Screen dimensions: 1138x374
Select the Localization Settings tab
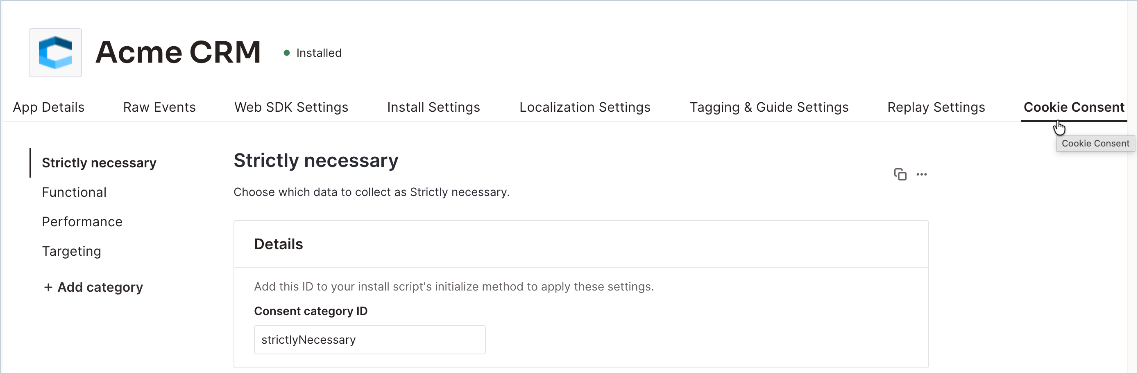(x=585, y=107)
